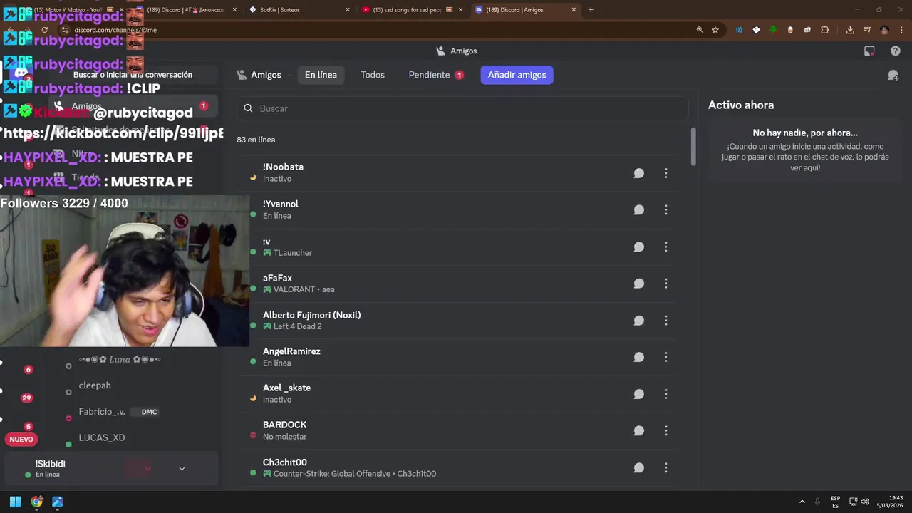Screen dimensions: 912x513
Task: Click ESP language indicator in taskbar
Action: point(835,502)
